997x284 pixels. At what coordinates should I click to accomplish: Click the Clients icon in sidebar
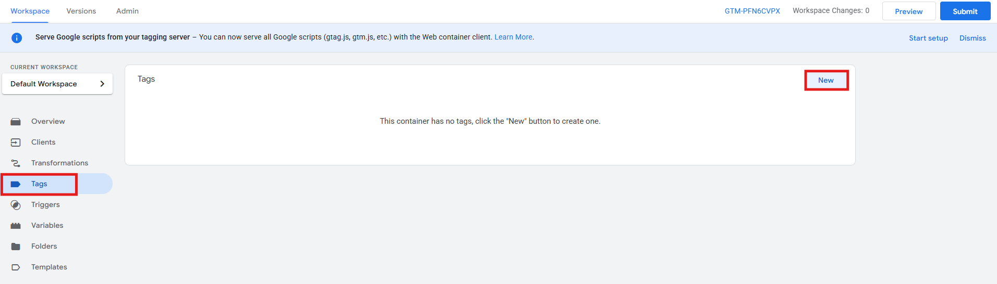click(x=16, y=143)
